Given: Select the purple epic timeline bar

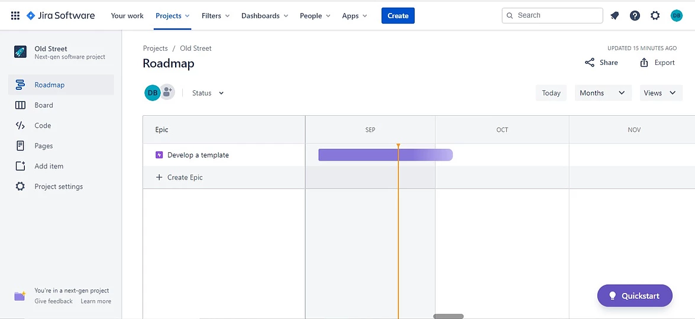Looking at the screenshot, I should [x=385, y=155].
